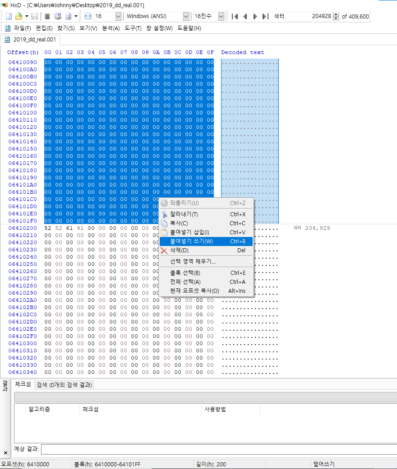This screenshot has height=469, width=397.
Task: Click the 블록(h): 6410000-64101FF status entry
Action: coord(107,464)
